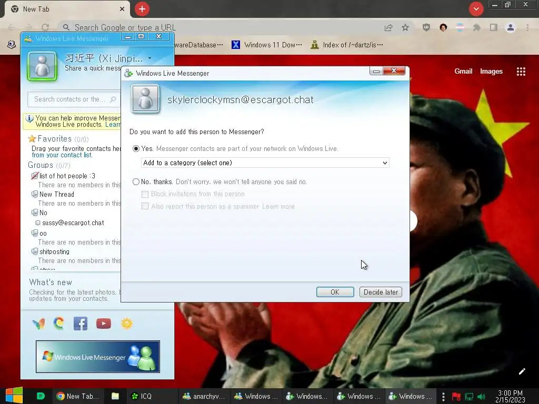Select the No, thanks radio button
539x404 pixels.
click(x=136, y=181)
